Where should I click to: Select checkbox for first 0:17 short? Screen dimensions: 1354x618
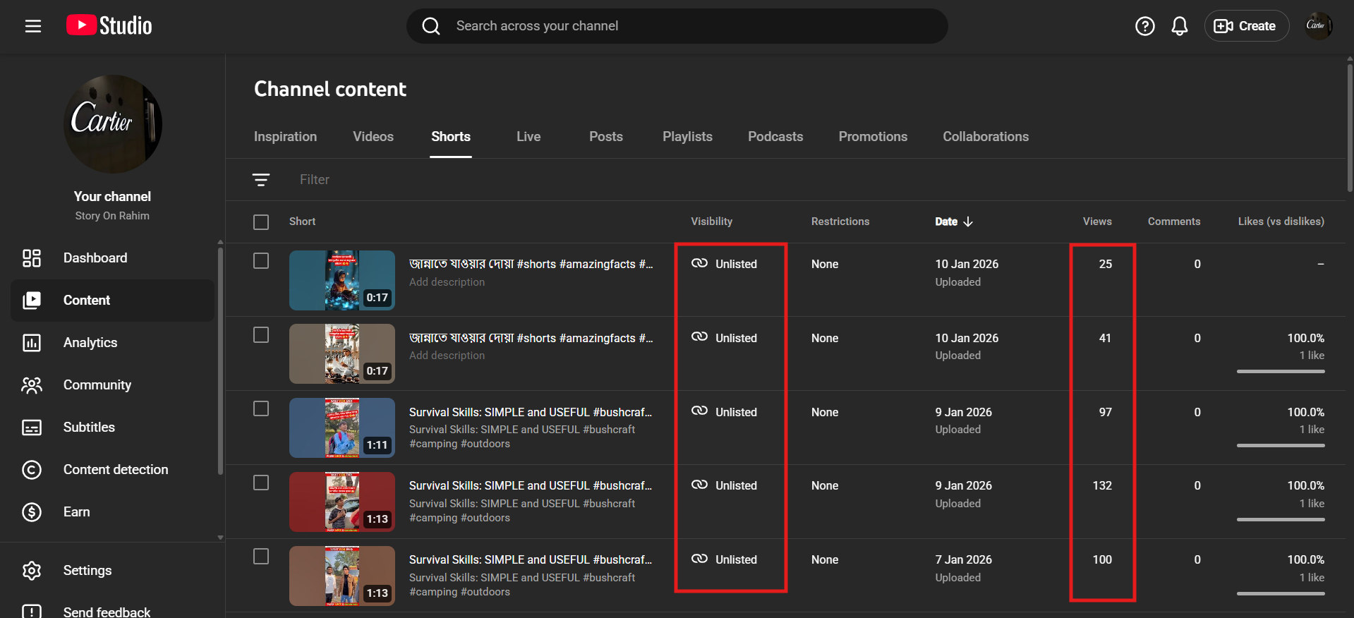(x=261, y=261)
